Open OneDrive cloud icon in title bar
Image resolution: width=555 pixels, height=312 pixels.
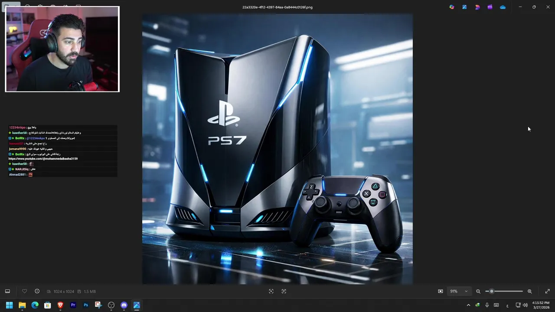[503, 7]
